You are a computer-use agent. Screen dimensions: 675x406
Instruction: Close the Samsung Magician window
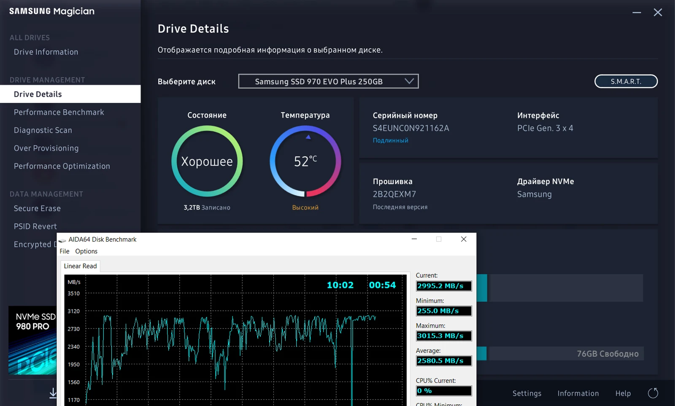pos(658,13)
